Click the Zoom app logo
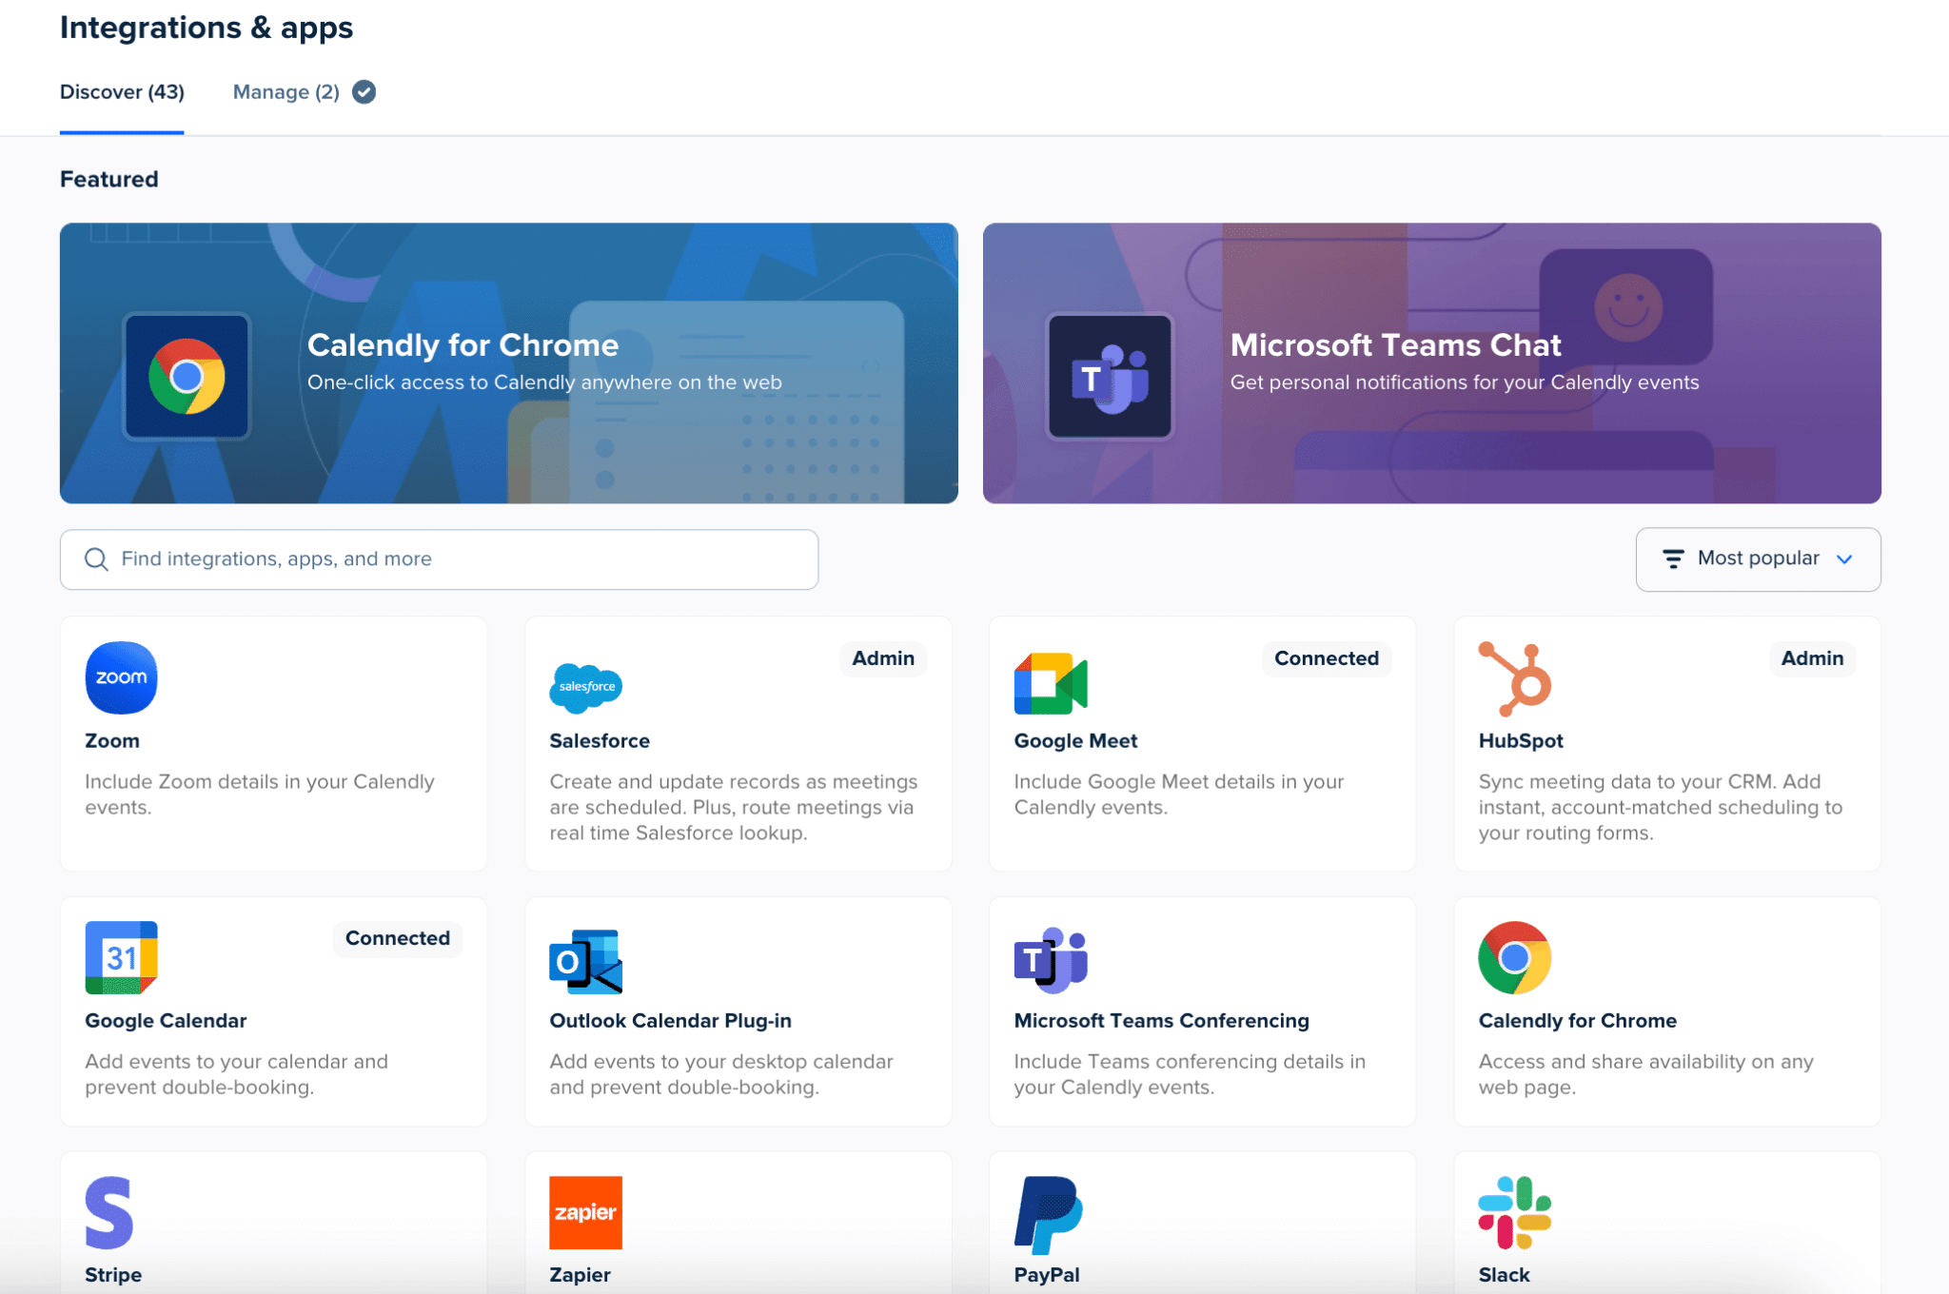The width and height of the screenshot is (1949, 1294). pyautogui.click(x=121, y=677)
